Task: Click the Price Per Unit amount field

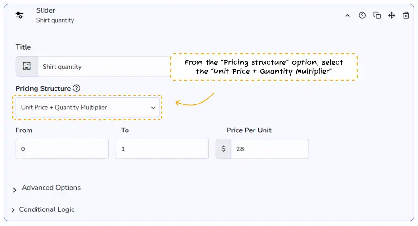Action: click(269, 149)
